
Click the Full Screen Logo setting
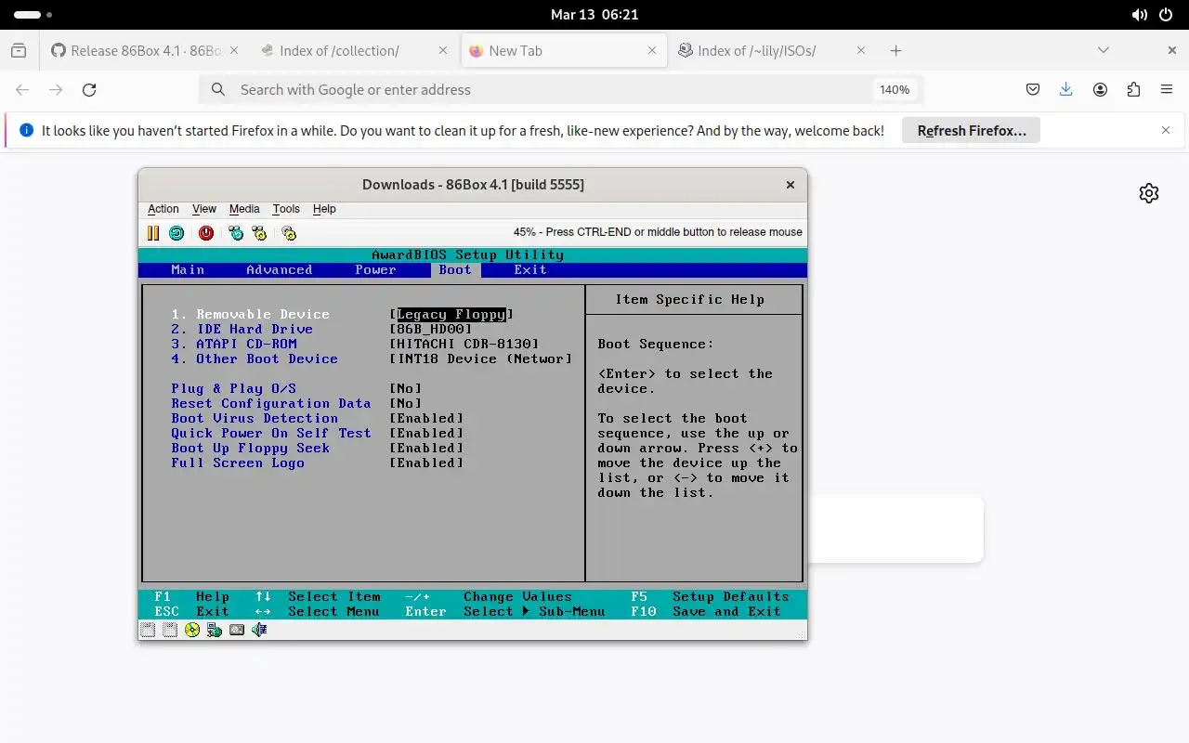[238, 463]
